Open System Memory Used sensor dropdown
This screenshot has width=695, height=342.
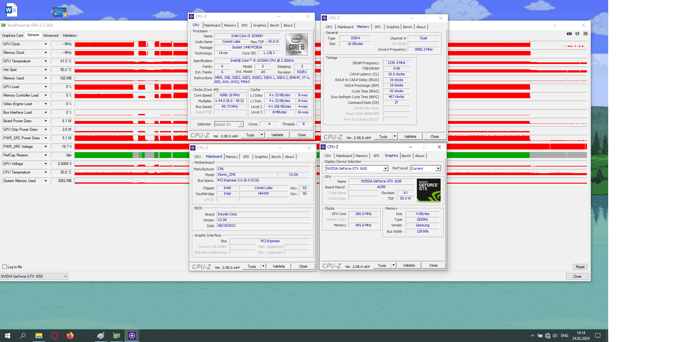pos(46,181)
